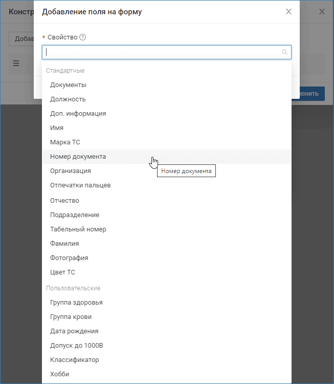
Task: Select the Табельный номер option
Action: coord(78,229)
